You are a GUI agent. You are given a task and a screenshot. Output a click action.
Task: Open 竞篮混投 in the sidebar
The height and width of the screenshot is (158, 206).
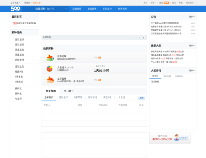coord(19,55)
